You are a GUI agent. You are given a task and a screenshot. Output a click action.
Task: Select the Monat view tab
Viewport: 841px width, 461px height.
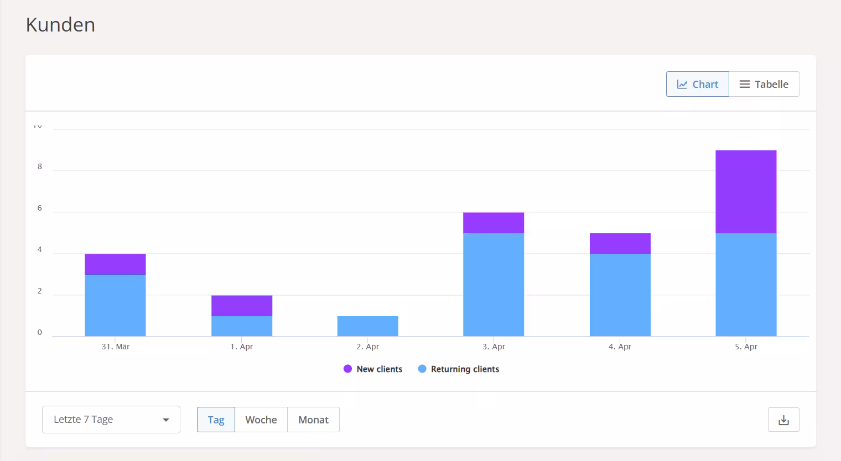(x=313, y=420)
